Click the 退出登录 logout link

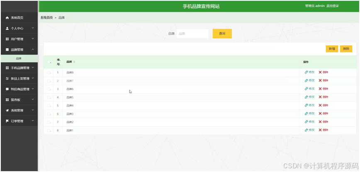pyautogui.click(x=333, y=6)
